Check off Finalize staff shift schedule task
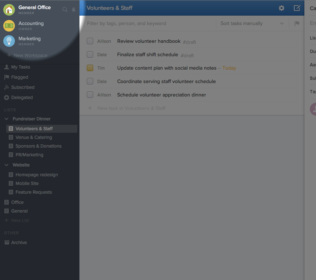Image resolution: width=316 pixels, height=280 pixels. (x=90, y=54)
